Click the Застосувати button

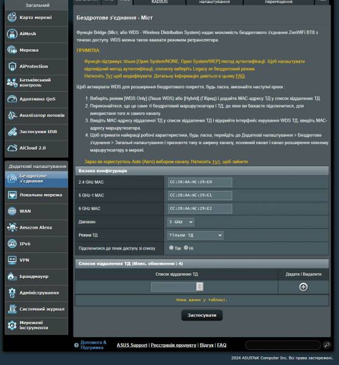(202, 315)
